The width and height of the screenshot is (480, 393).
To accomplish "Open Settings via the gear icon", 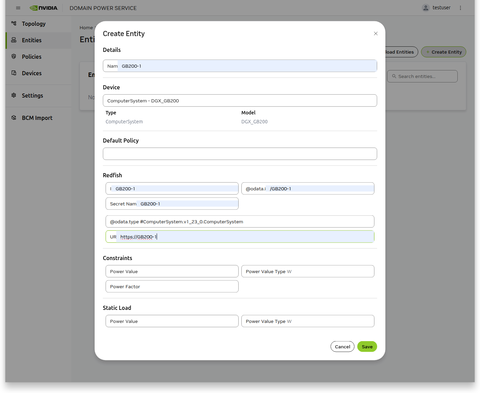I will [14, 96].
